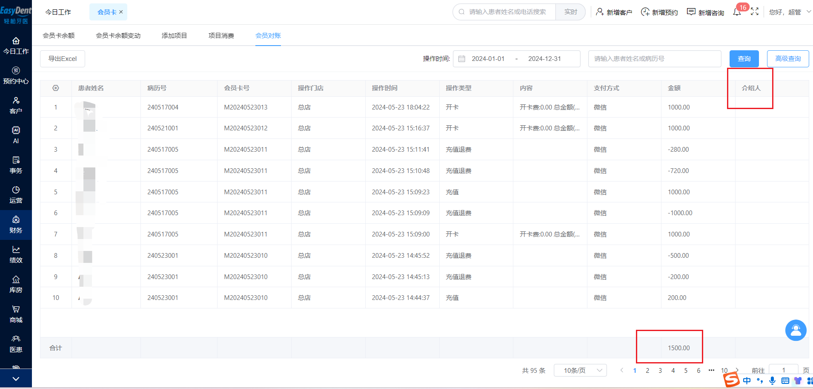Switch to the 会员卡余额变动 sub-tab
The height and width of the screenshot is (389, 813).
pos(118,35)
